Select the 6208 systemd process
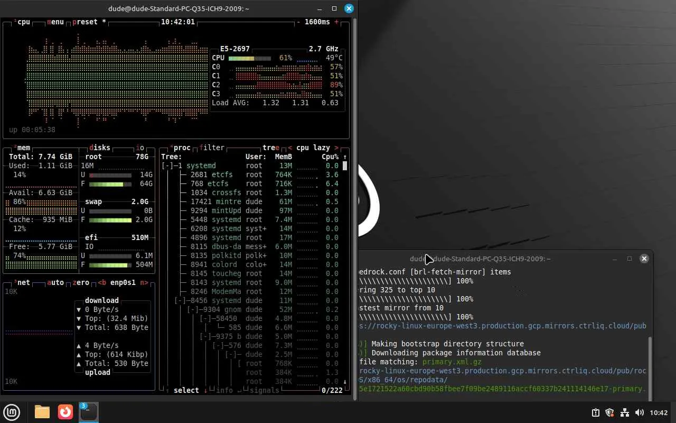This screenshot has width=676, height=423. click(x=253, y=228)
